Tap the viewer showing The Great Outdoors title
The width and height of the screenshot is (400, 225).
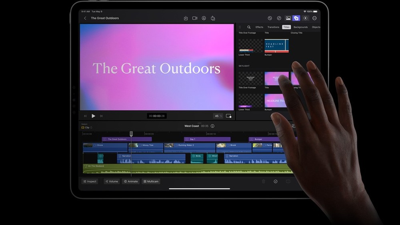pos(157,67)
